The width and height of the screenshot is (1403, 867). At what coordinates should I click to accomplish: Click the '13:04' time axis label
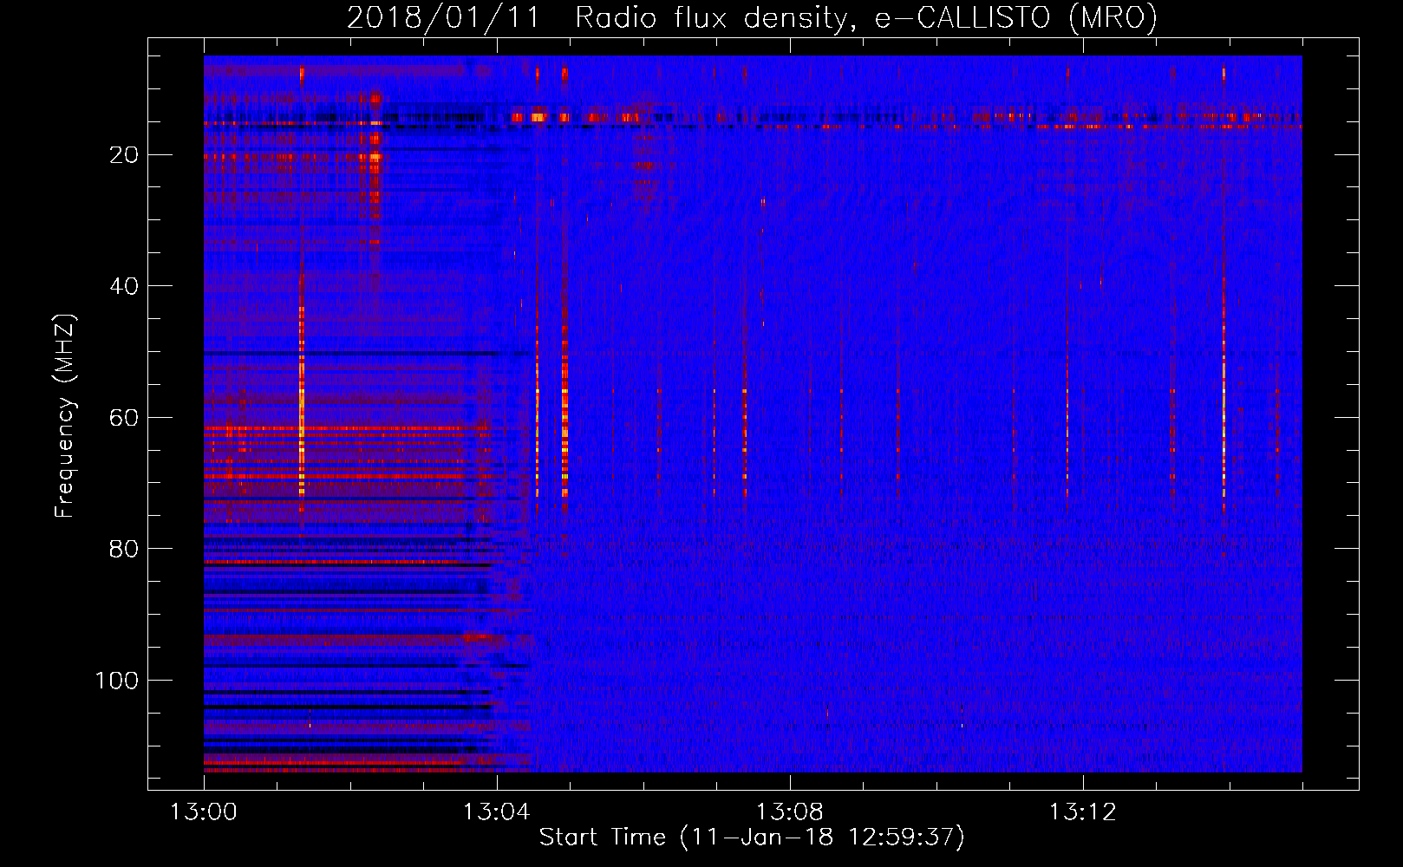[x=497, y=812]
